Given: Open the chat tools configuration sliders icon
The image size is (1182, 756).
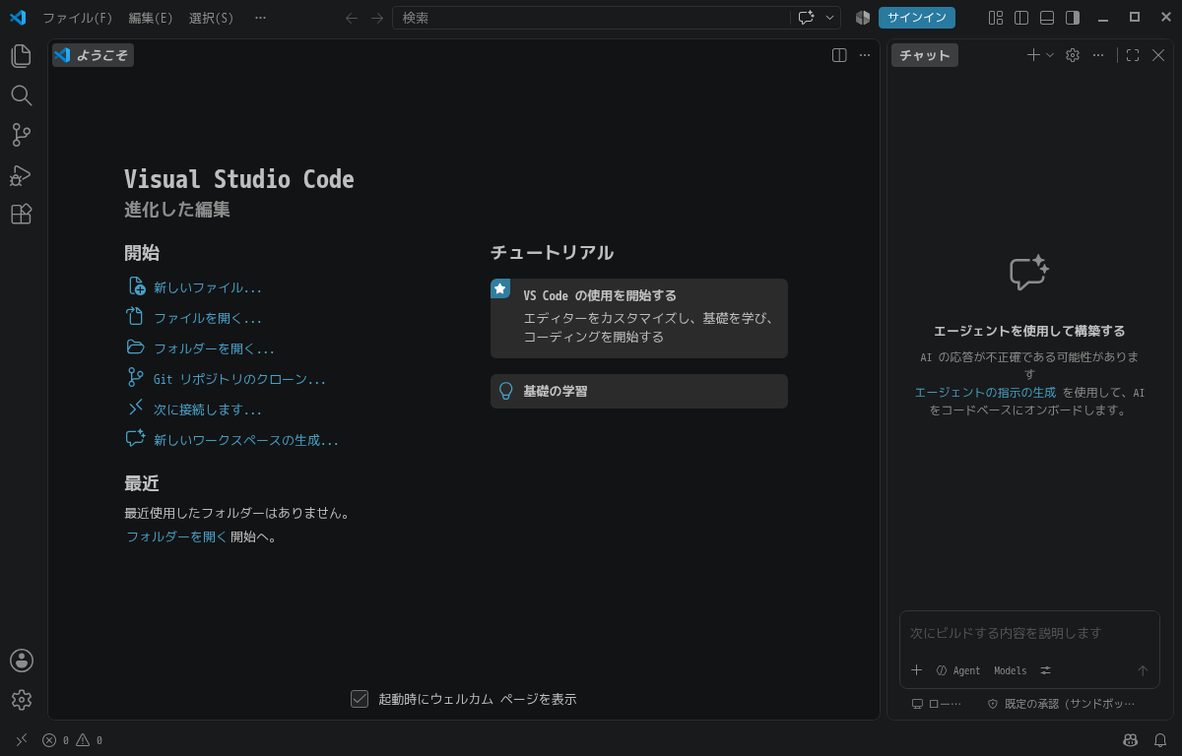Looking at the screenshot, I should (x=1046, y=670).
